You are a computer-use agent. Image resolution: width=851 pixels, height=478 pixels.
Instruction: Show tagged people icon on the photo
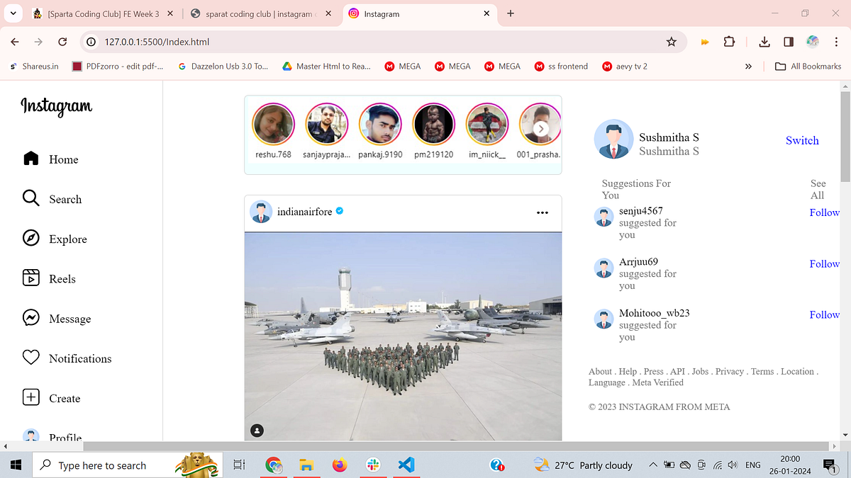coord(257,430)
